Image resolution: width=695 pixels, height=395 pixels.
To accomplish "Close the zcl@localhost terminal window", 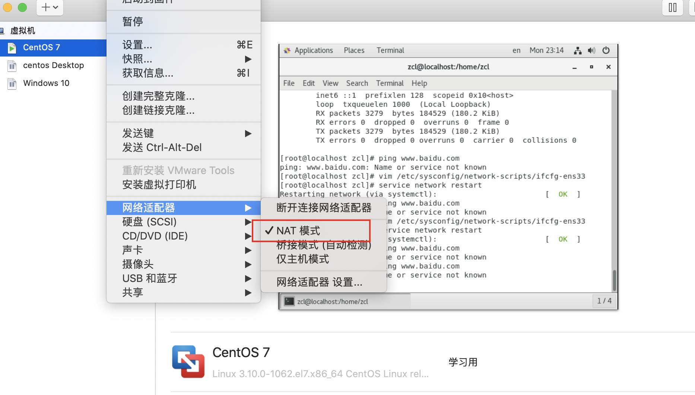I will 609,67.
